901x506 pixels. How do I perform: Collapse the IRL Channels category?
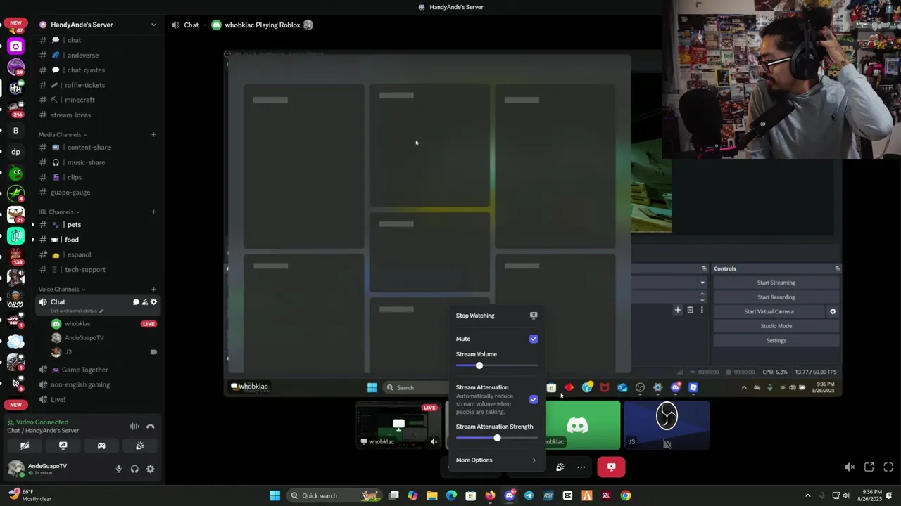[58, 212]
